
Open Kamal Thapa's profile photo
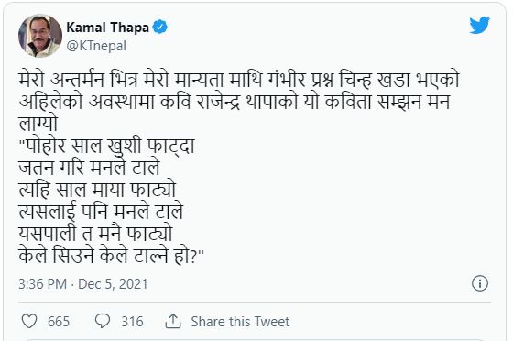(40, 36)
